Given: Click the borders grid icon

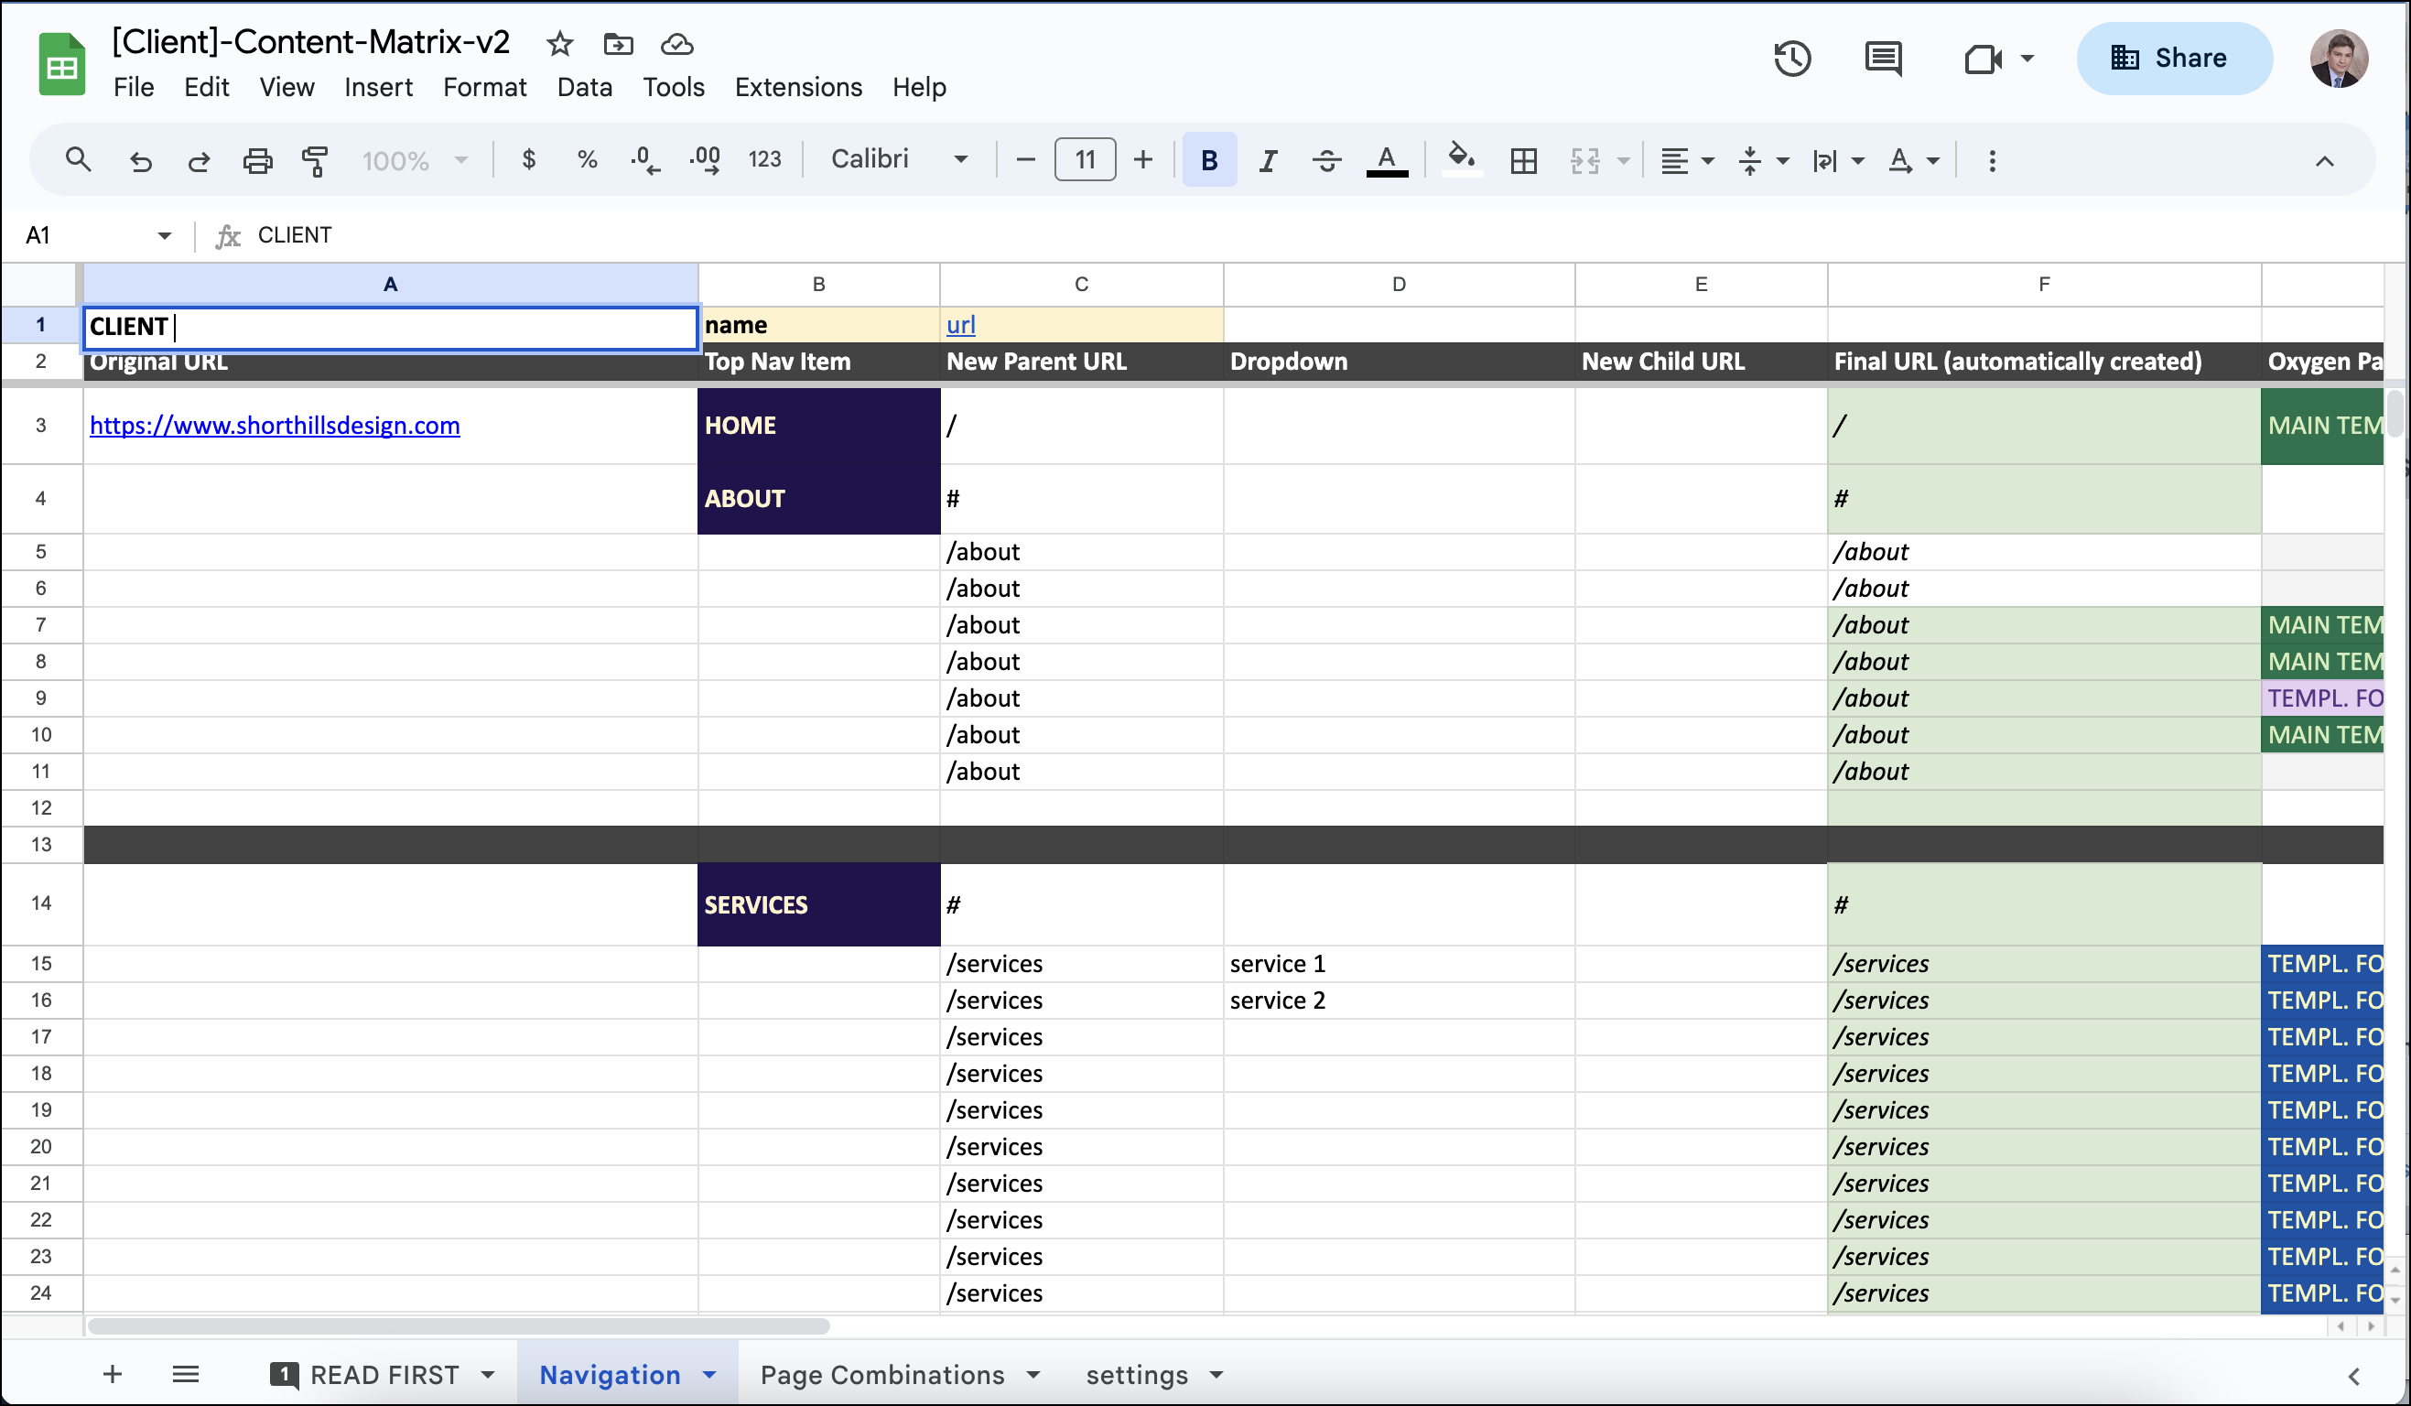Looking at the screenshot, I should [1523, 159].
